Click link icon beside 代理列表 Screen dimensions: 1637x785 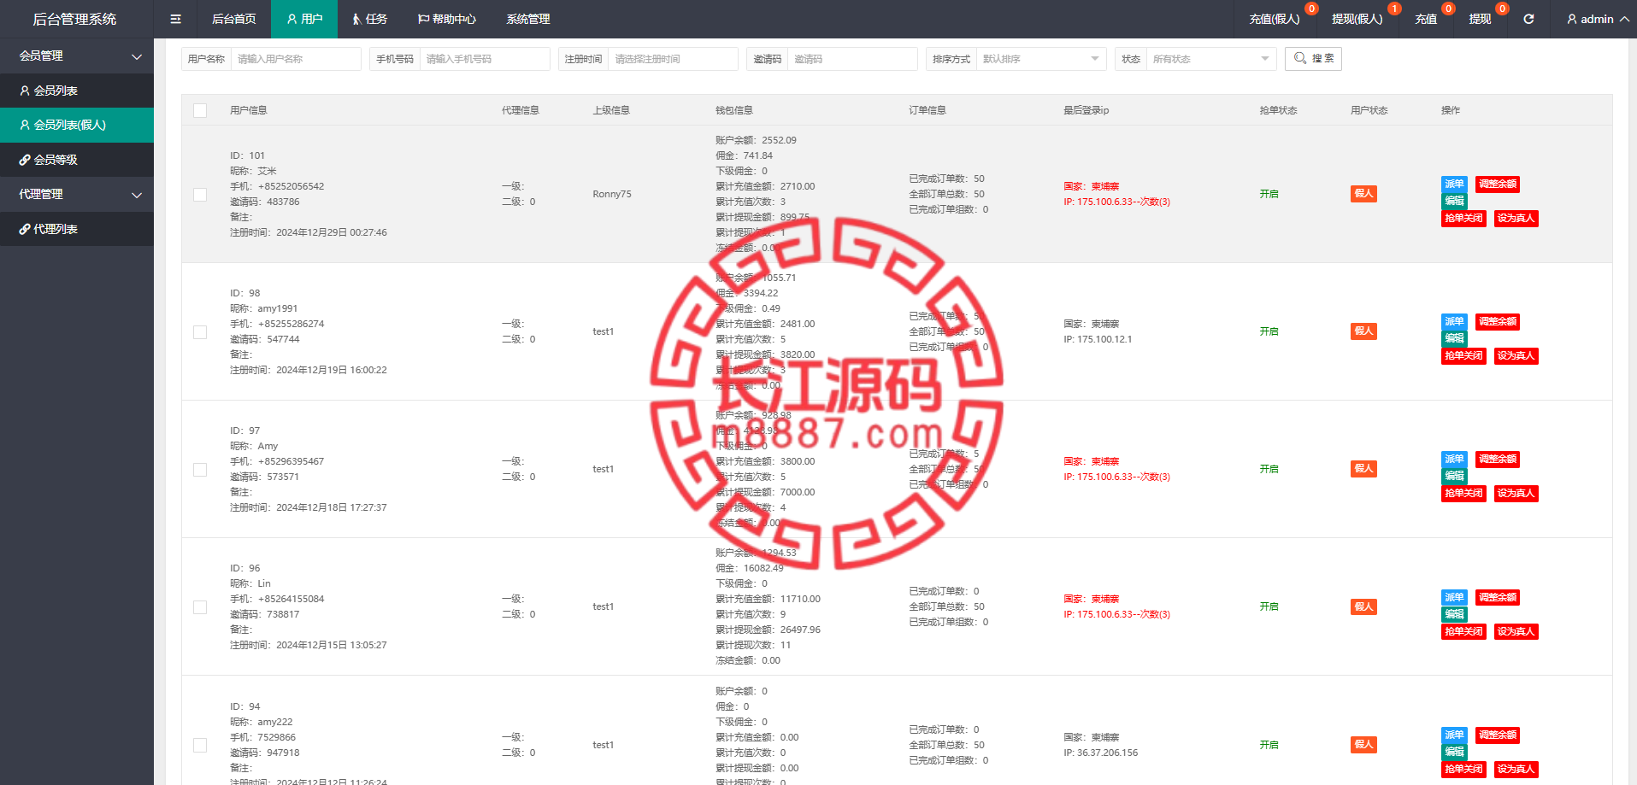point(25,229)
